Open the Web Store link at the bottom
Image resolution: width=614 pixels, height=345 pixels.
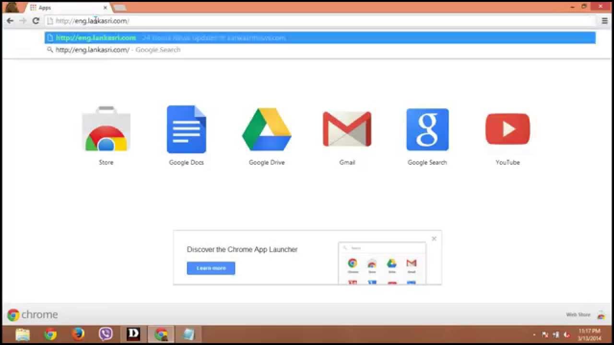coord(578,315)
